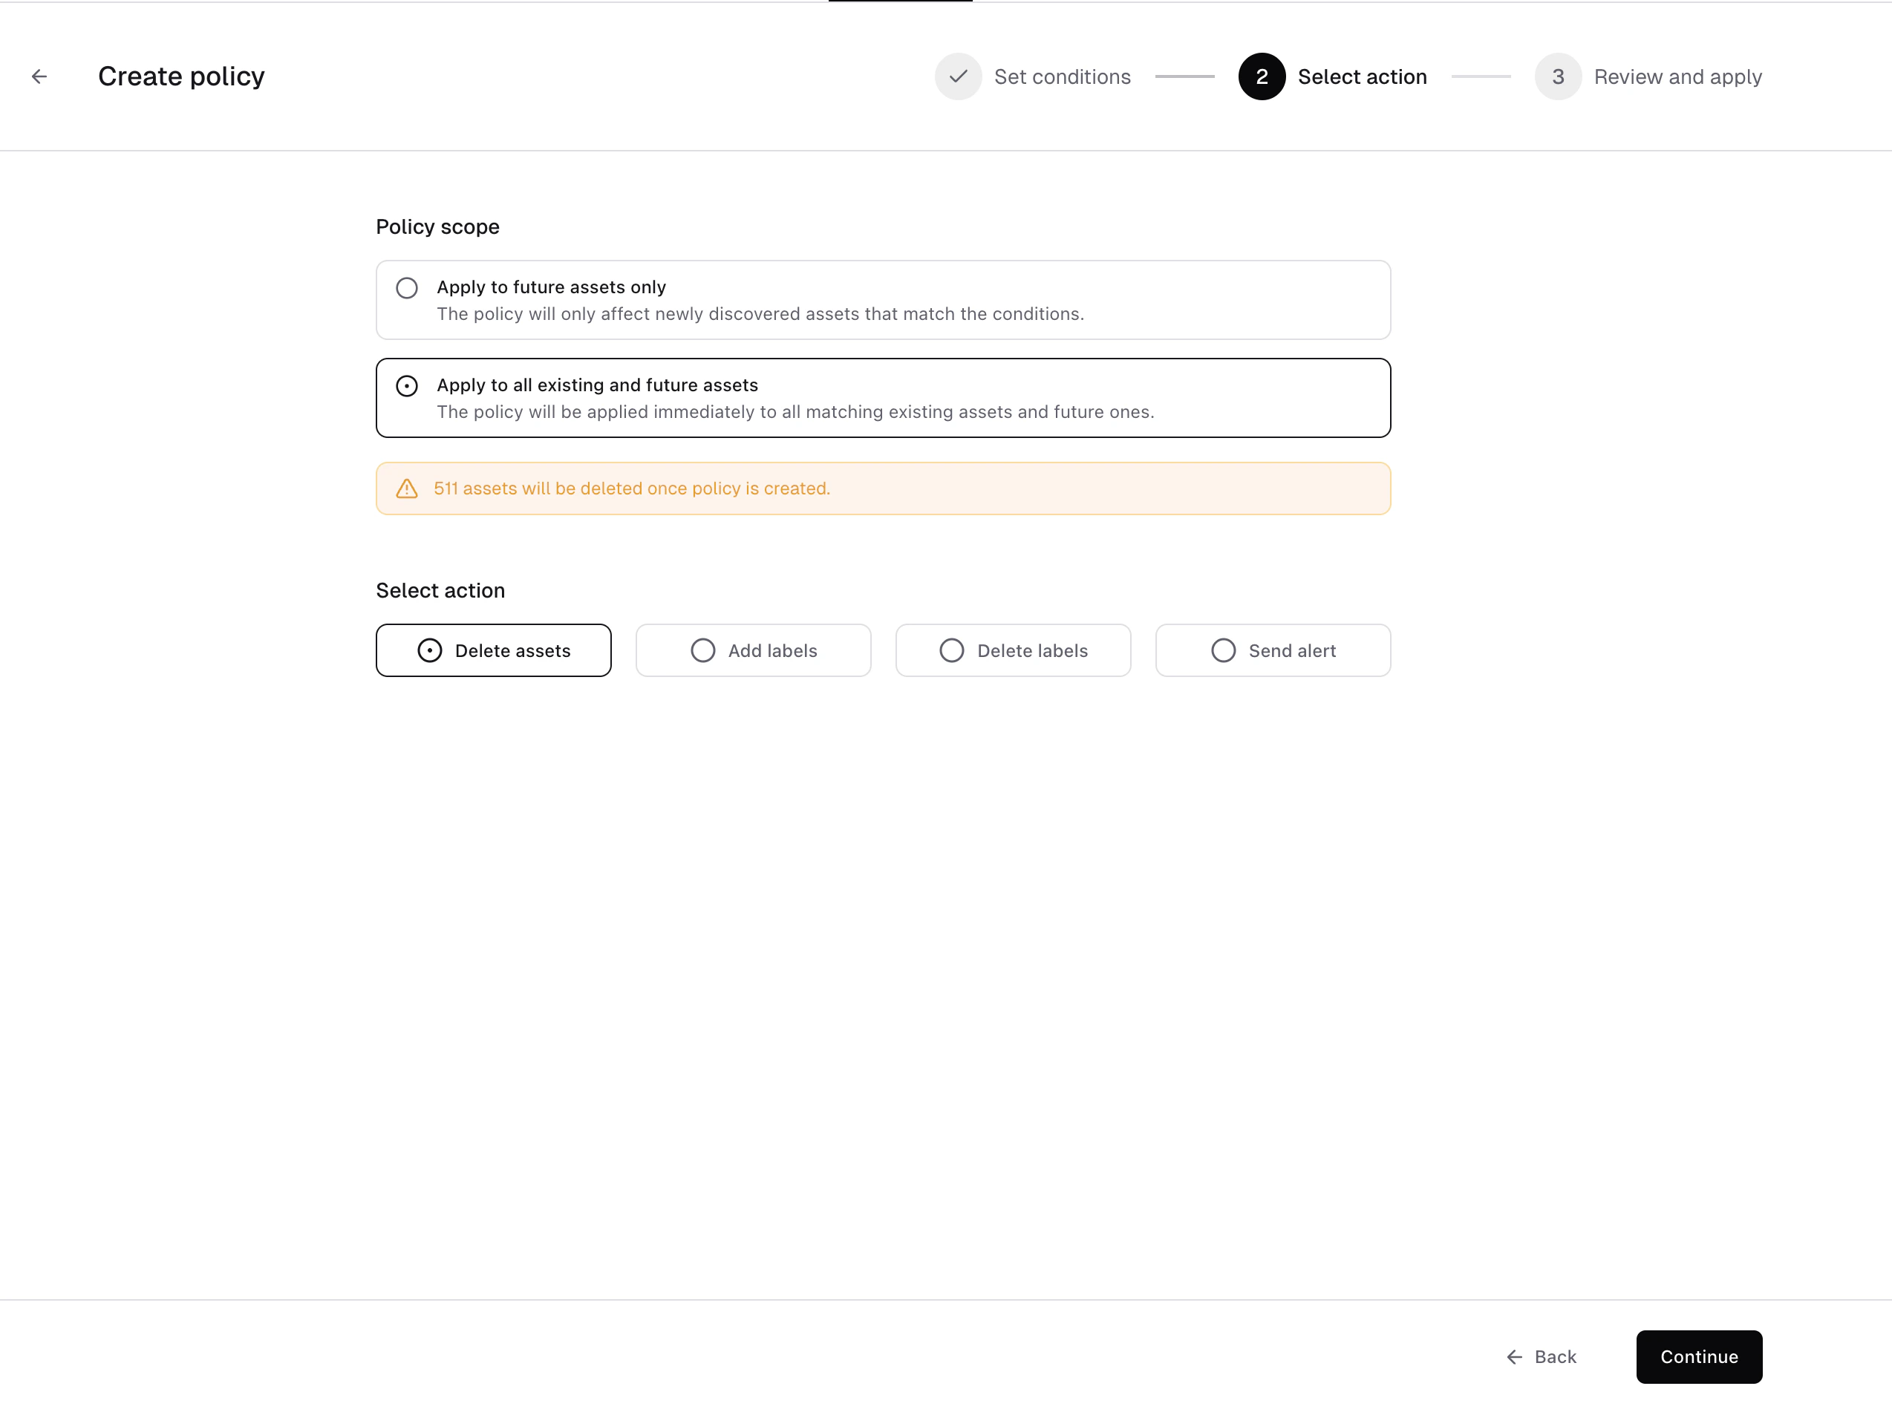The image size is (1892, 1412).
Task: Choose the Delete assets action
Action: (x=493, y=650)
